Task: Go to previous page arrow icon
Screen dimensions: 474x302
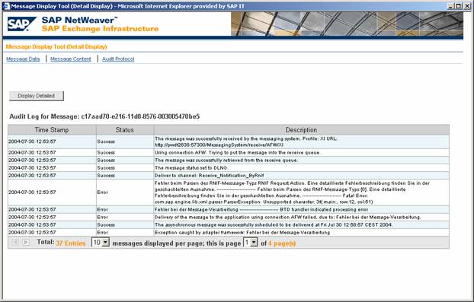Action: 15,242
